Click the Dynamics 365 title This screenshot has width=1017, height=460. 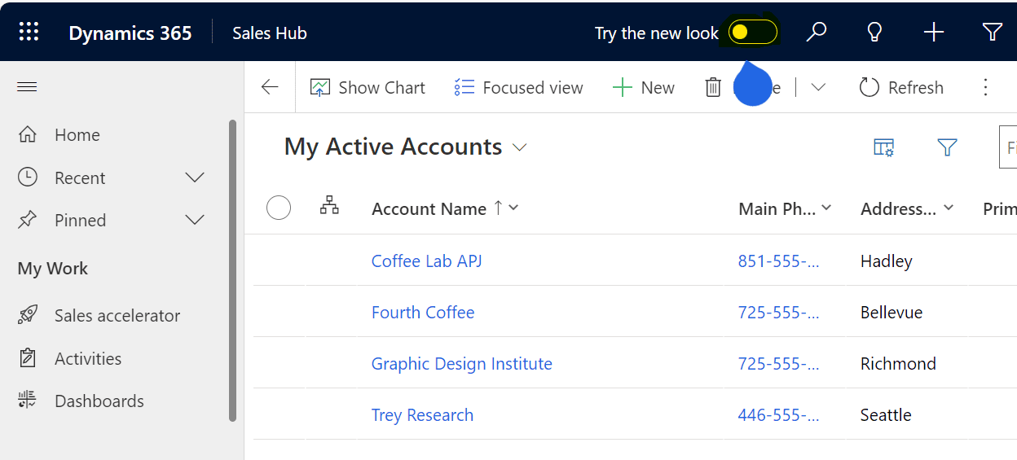point(130,33)
